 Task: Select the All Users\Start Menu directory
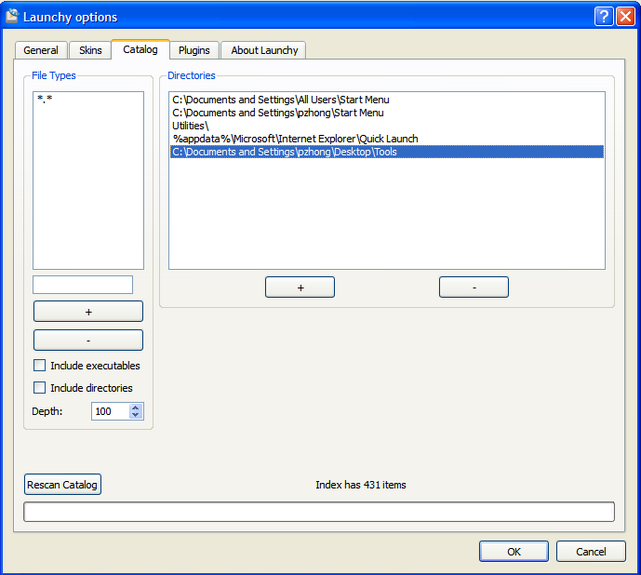click(387, 100)
